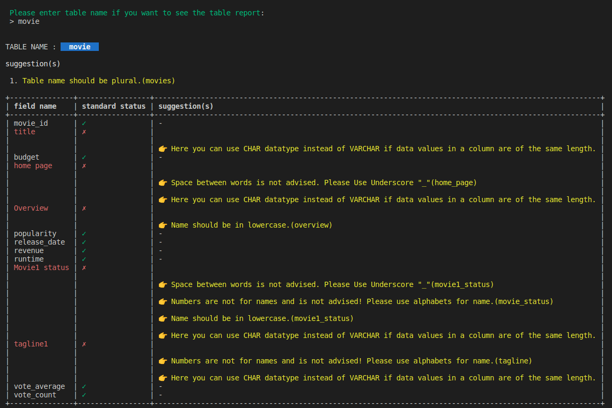Select the release_date field name

(39, 241)
